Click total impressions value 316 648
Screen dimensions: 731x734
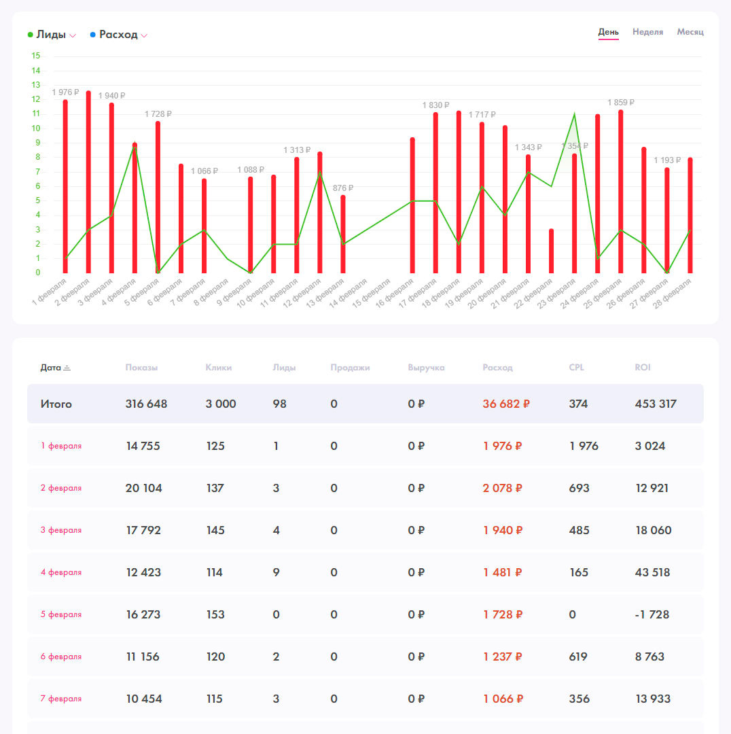(x=146, y=404)
